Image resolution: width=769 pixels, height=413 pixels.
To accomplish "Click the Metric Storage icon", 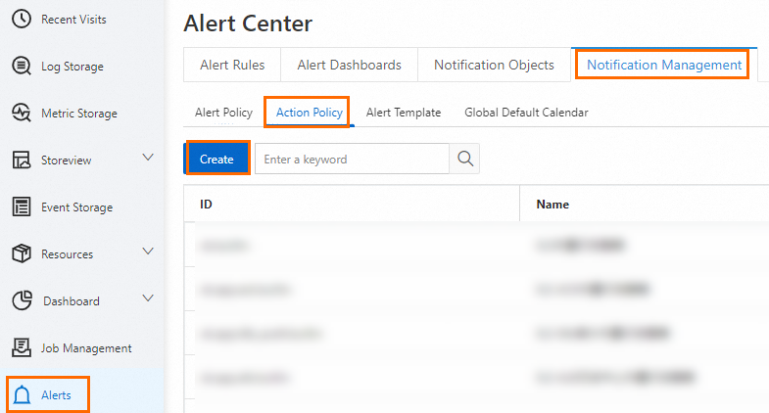I will [x=22, y=113].
